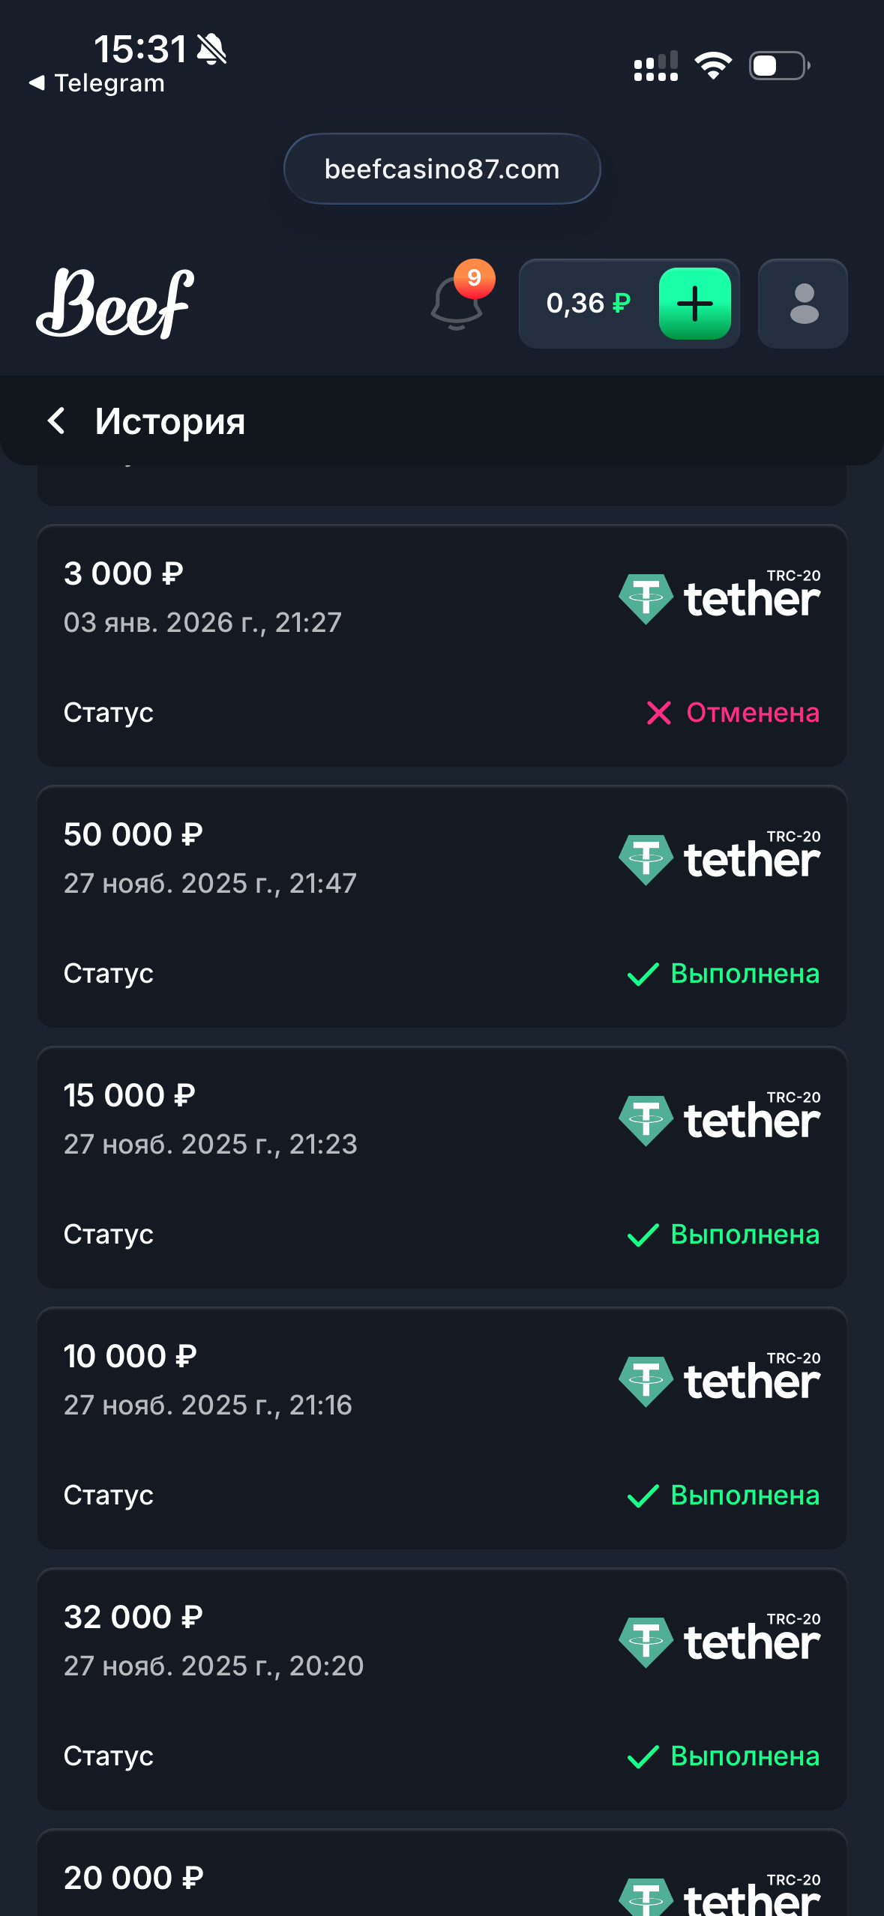Select the 15 000 ₽ transaction amount
Screen dimensions: 884x1916
pyautogui.click(x=129, y=1095)
